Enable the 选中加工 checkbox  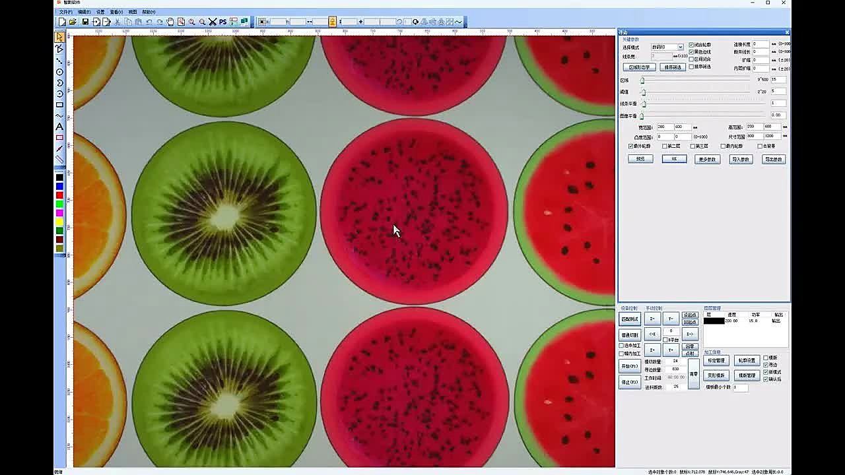pyautogui.click(x=621, y=345)
